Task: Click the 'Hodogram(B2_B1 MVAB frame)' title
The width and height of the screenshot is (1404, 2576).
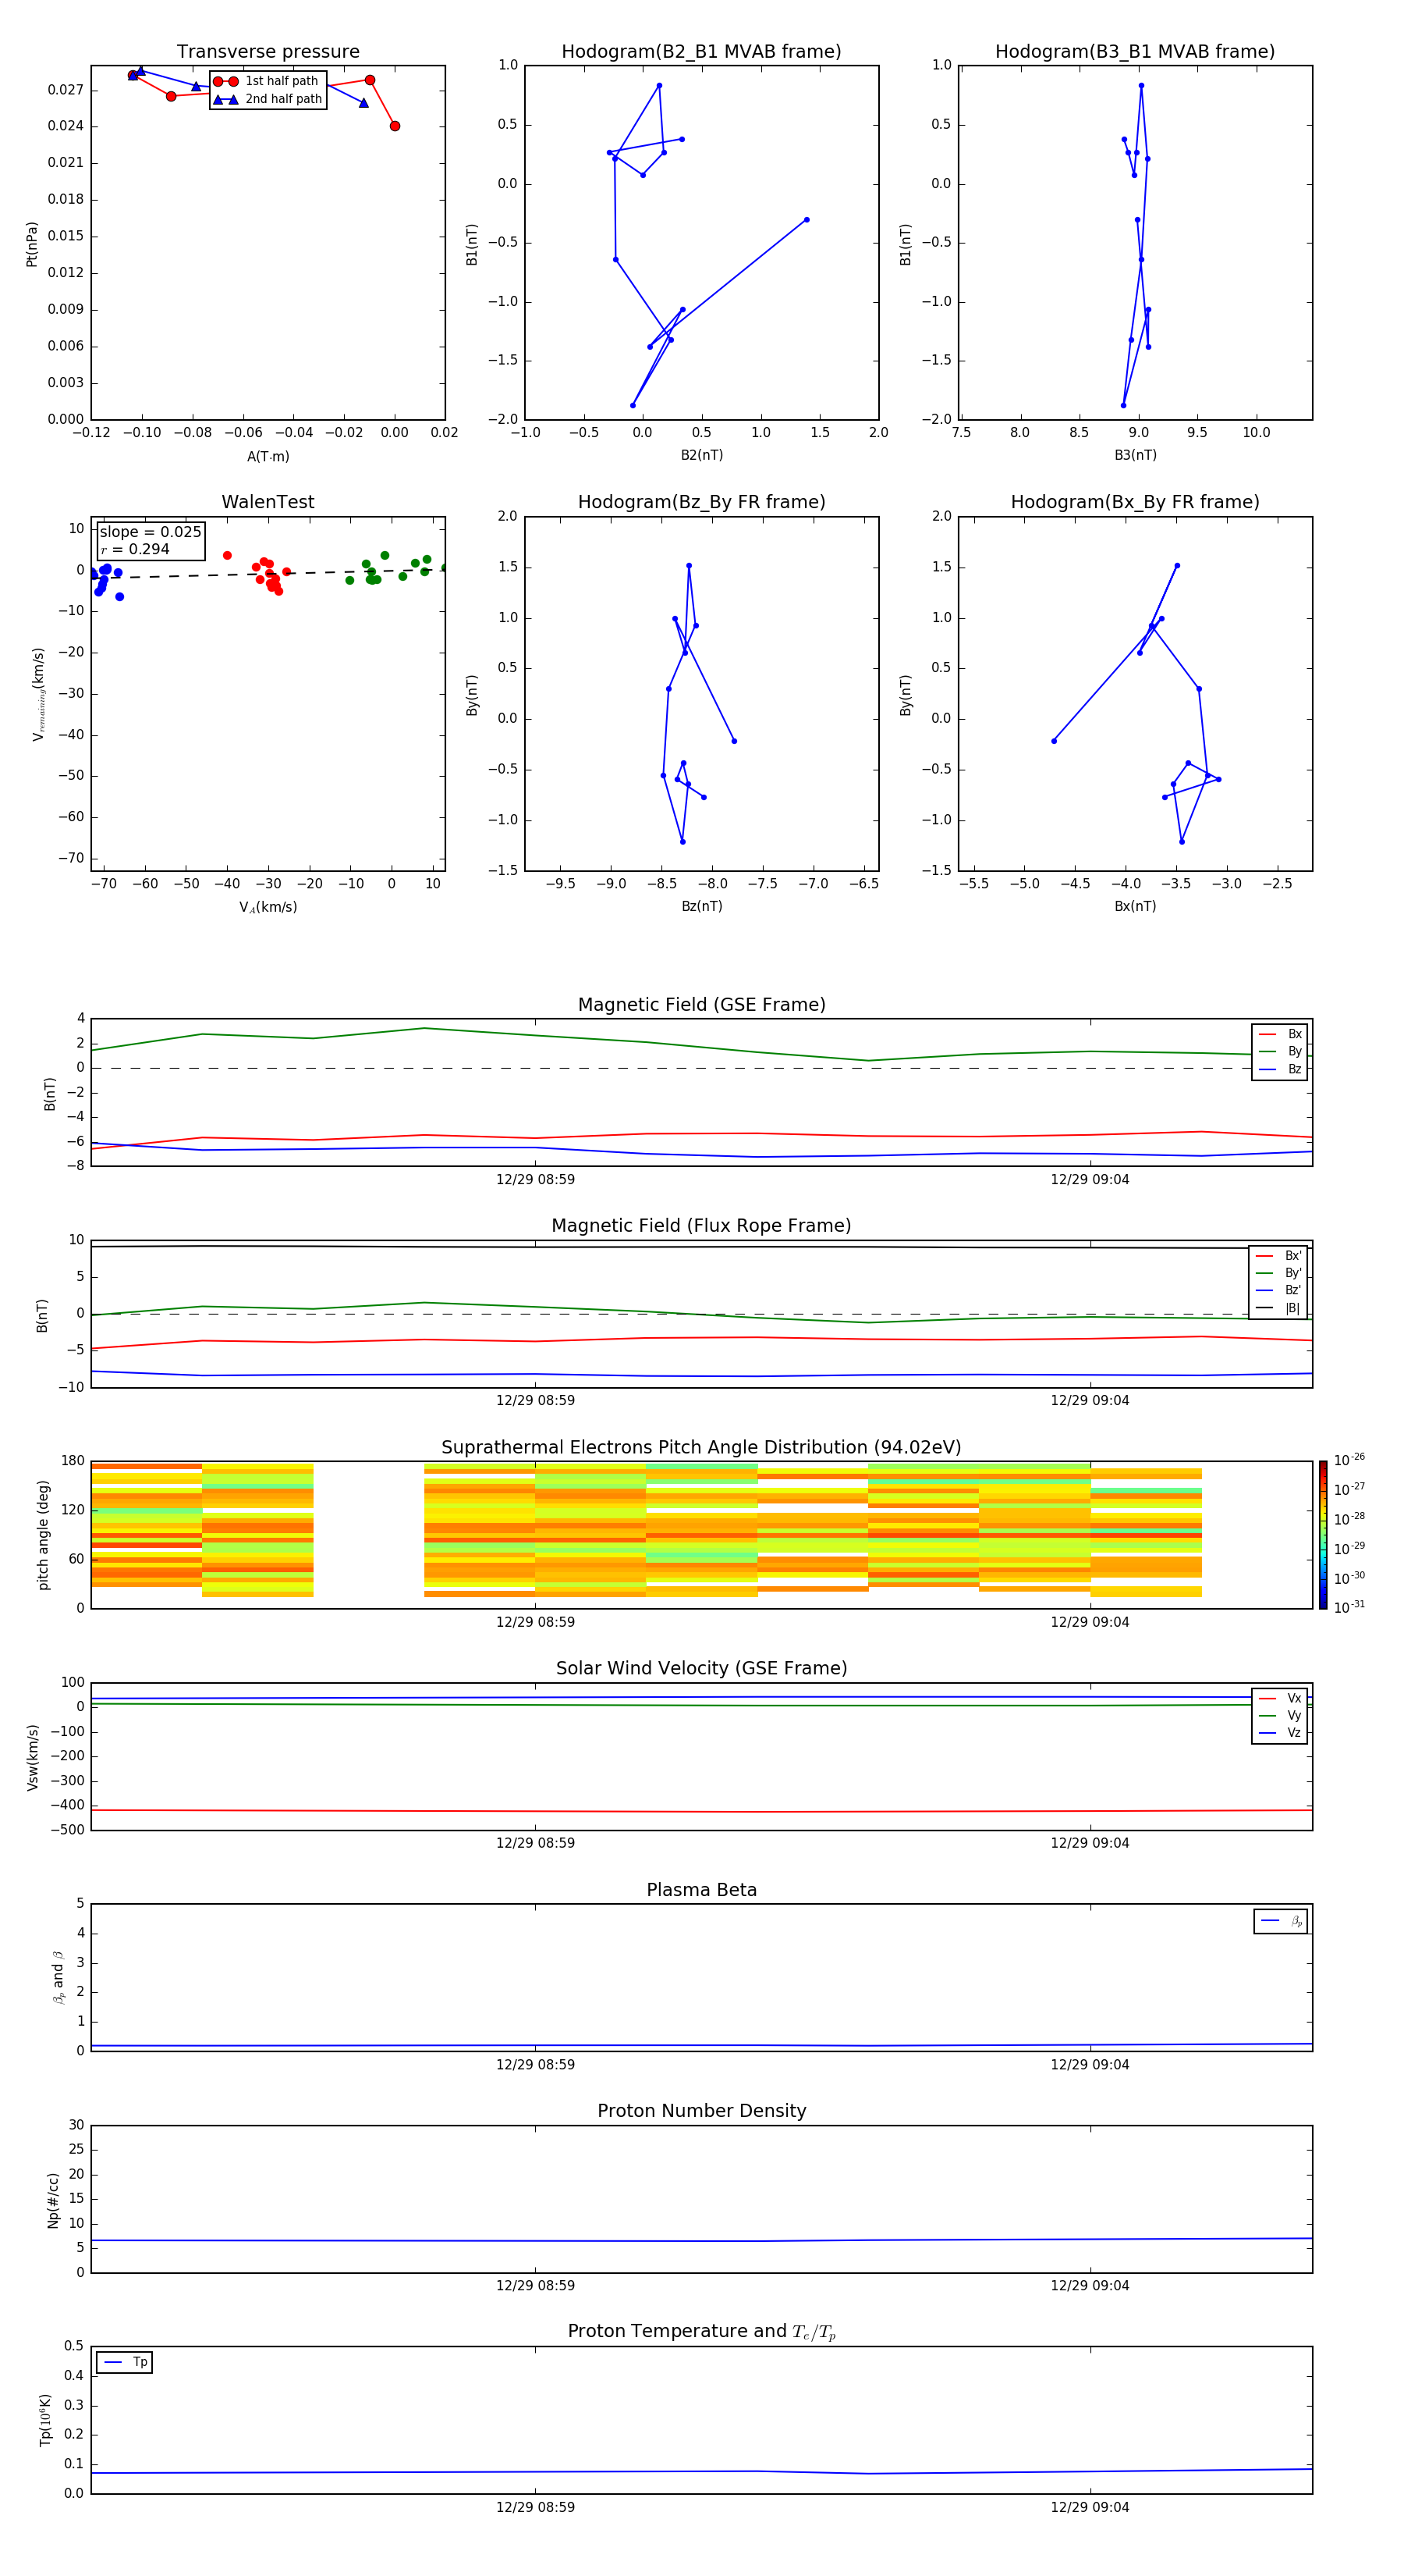Action: tap(701, 52)
